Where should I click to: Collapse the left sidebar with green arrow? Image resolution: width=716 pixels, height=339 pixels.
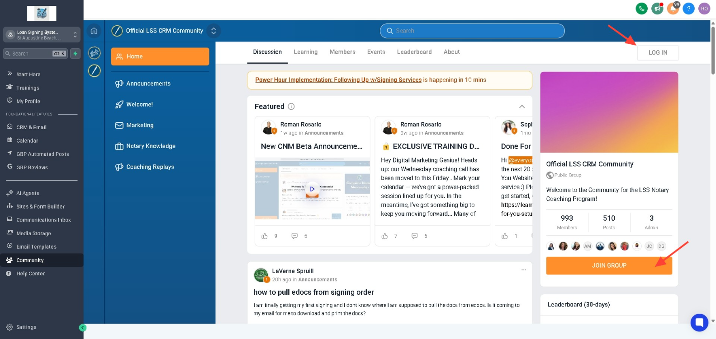[x=83, y=328]
